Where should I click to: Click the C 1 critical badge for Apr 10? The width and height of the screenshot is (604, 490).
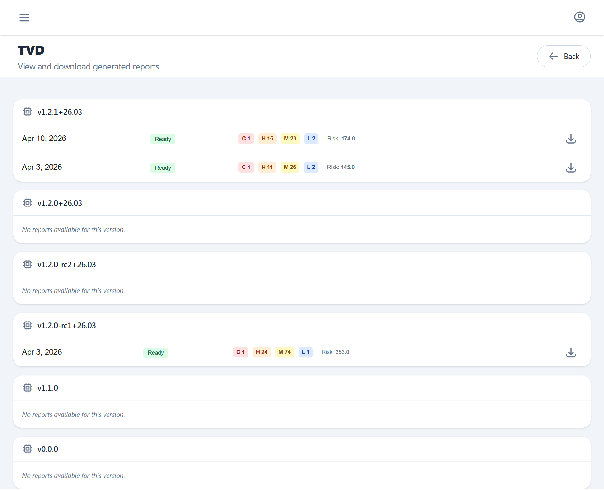(x=246, y=139)
